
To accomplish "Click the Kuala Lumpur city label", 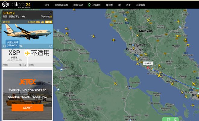I will pyautogui.click(x=137, y=45).
